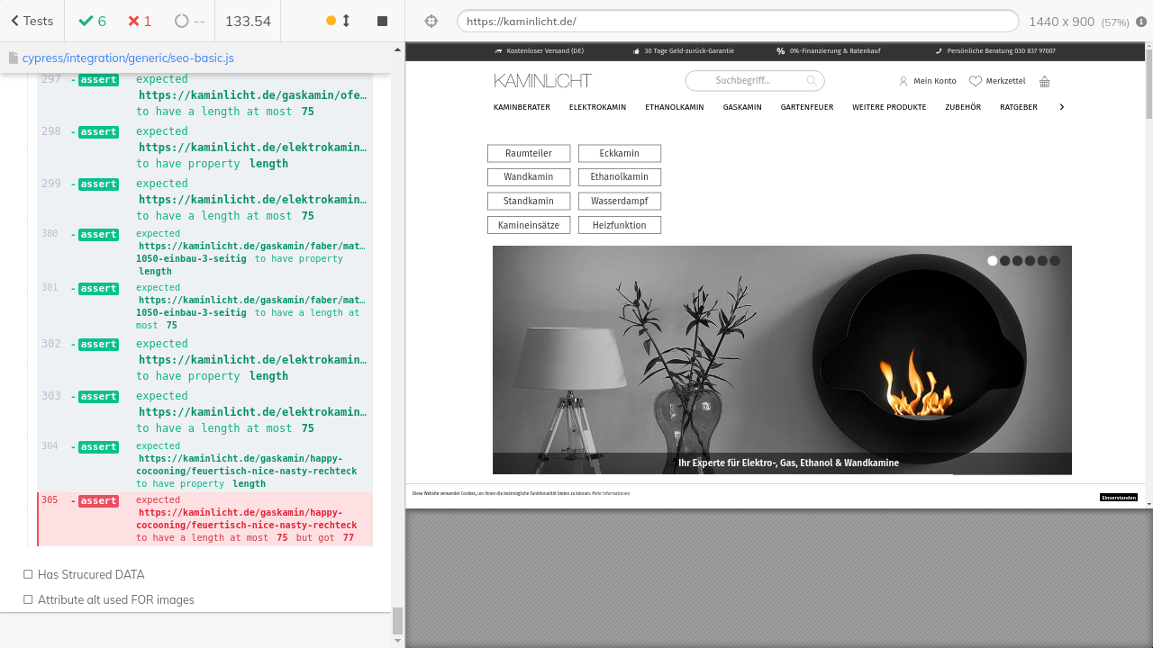
Task: Click the Merkzettel heart icon
Action: [975, 81]
